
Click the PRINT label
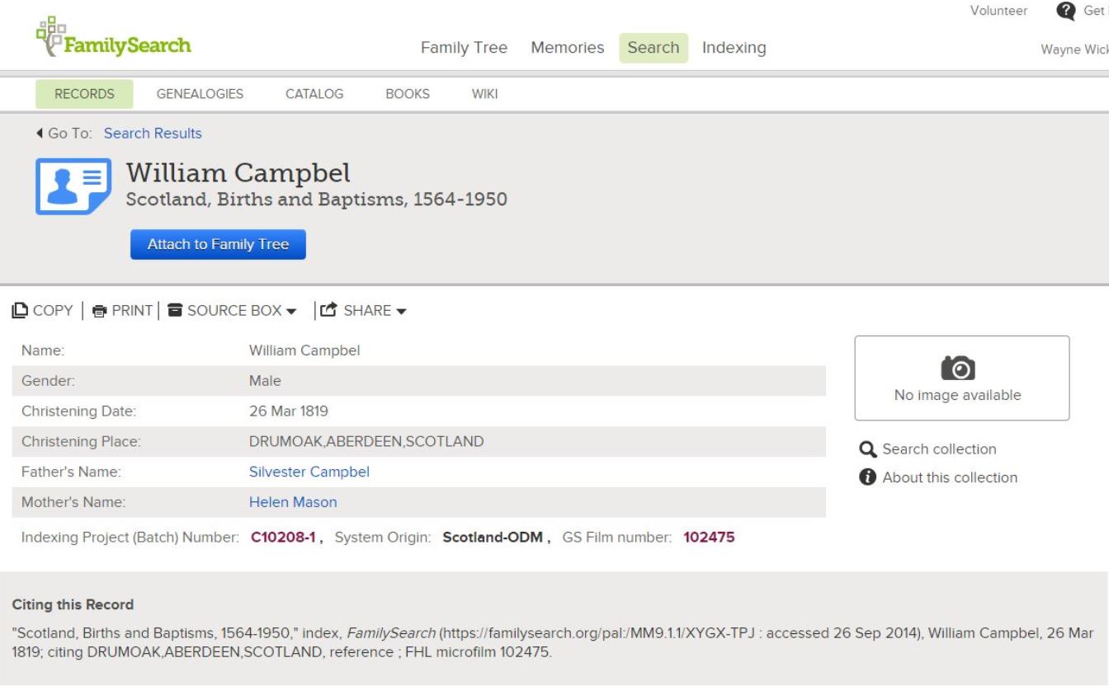pos(132,311)
